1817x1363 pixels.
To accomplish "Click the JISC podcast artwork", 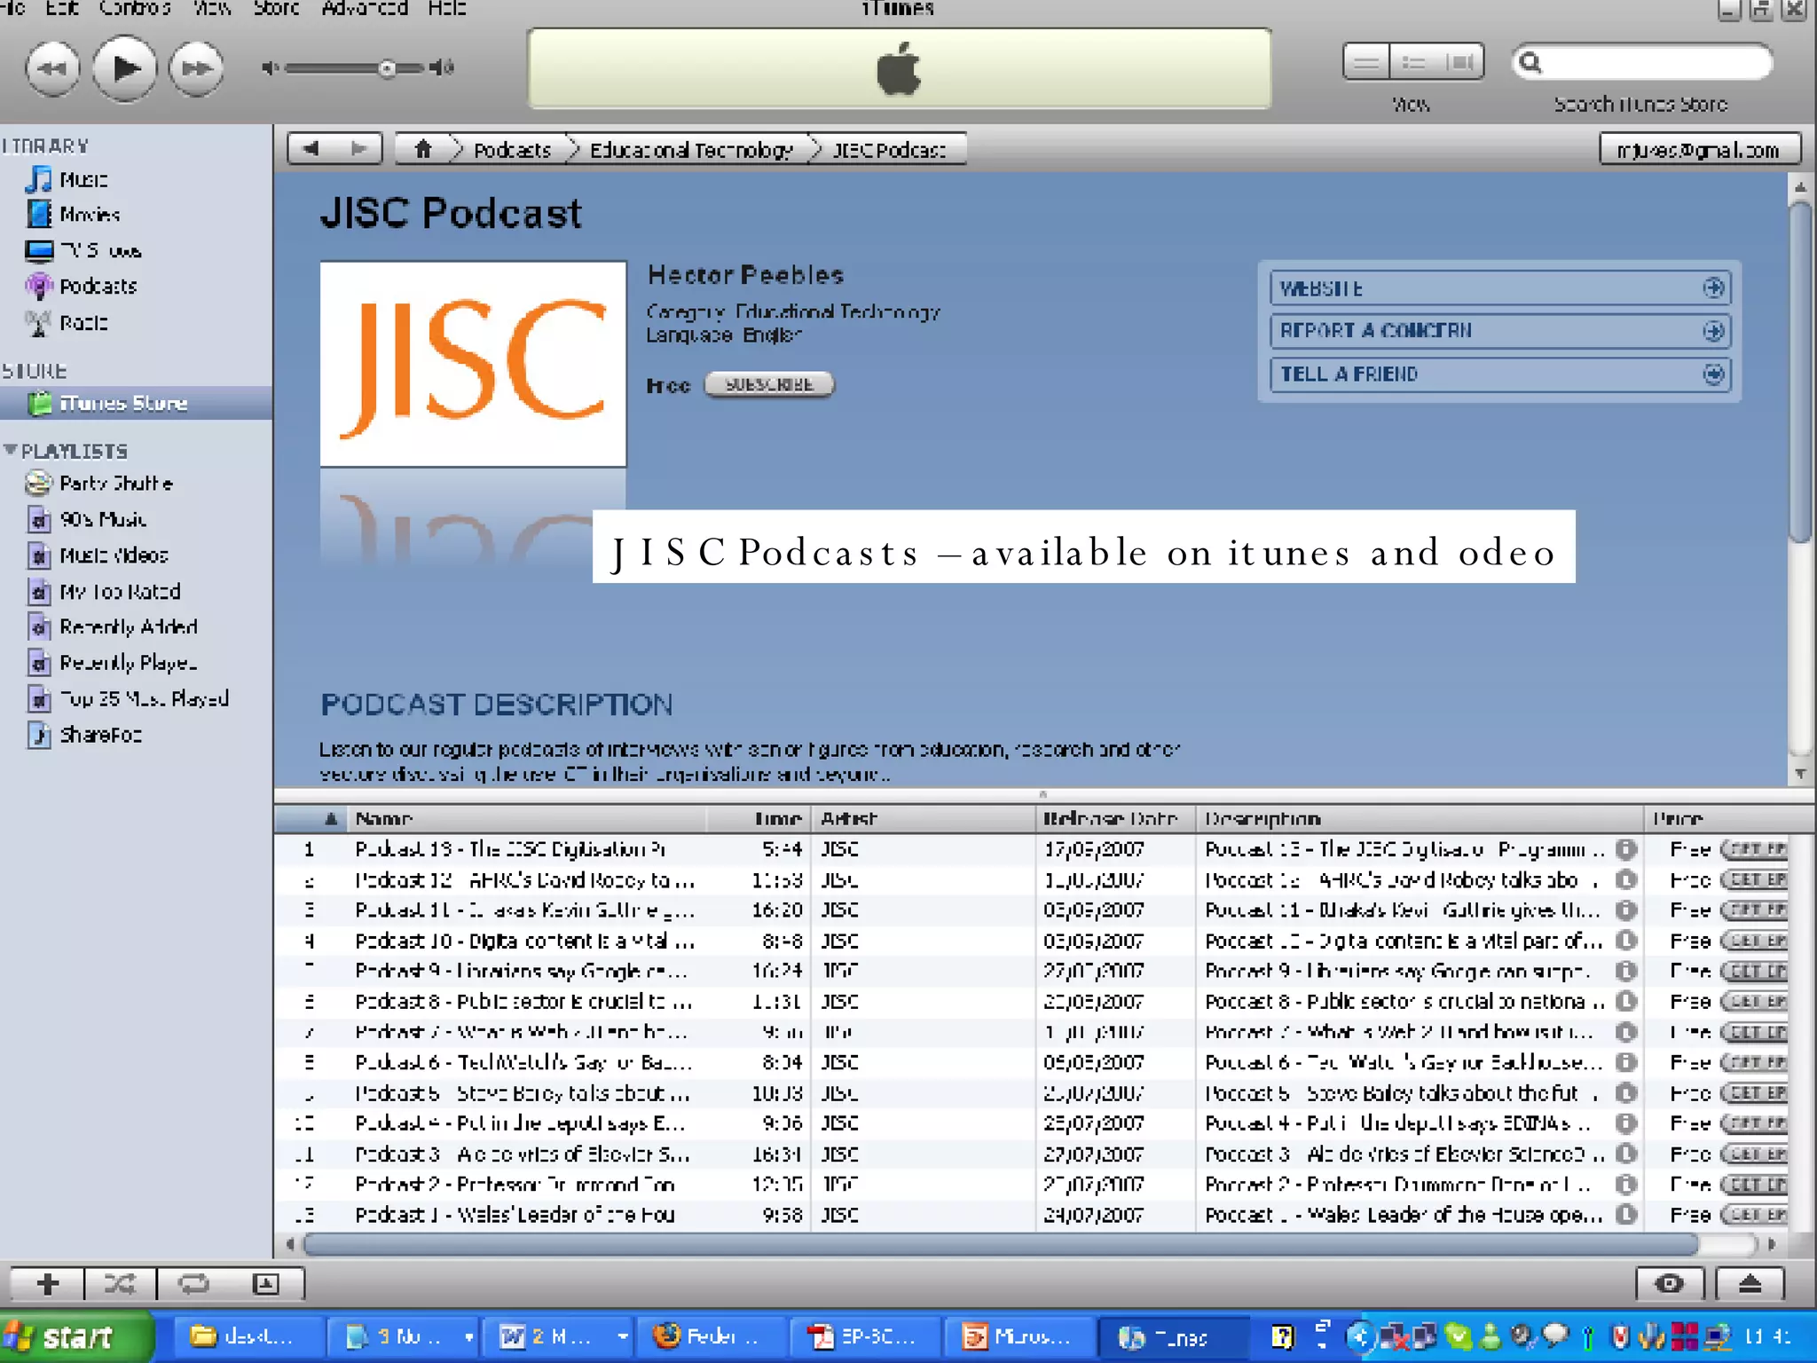I will (x=473, y=364).
